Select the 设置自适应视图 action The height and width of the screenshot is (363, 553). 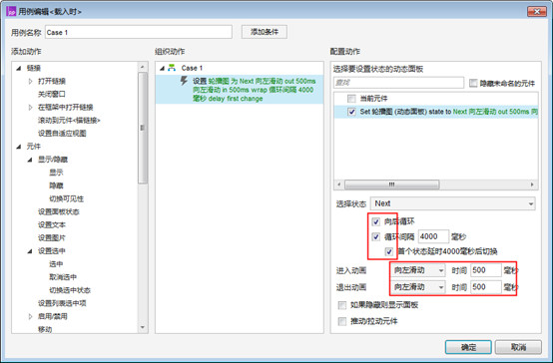click(62, 134)
